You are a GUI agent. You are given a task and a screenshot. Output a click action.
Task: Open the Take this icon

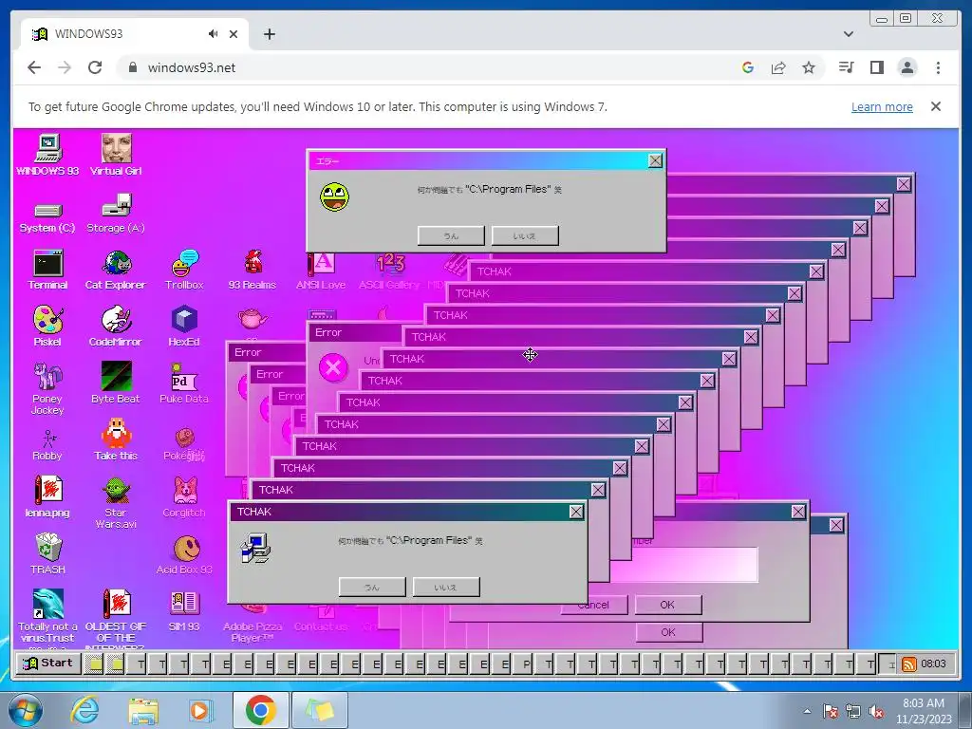116,440
